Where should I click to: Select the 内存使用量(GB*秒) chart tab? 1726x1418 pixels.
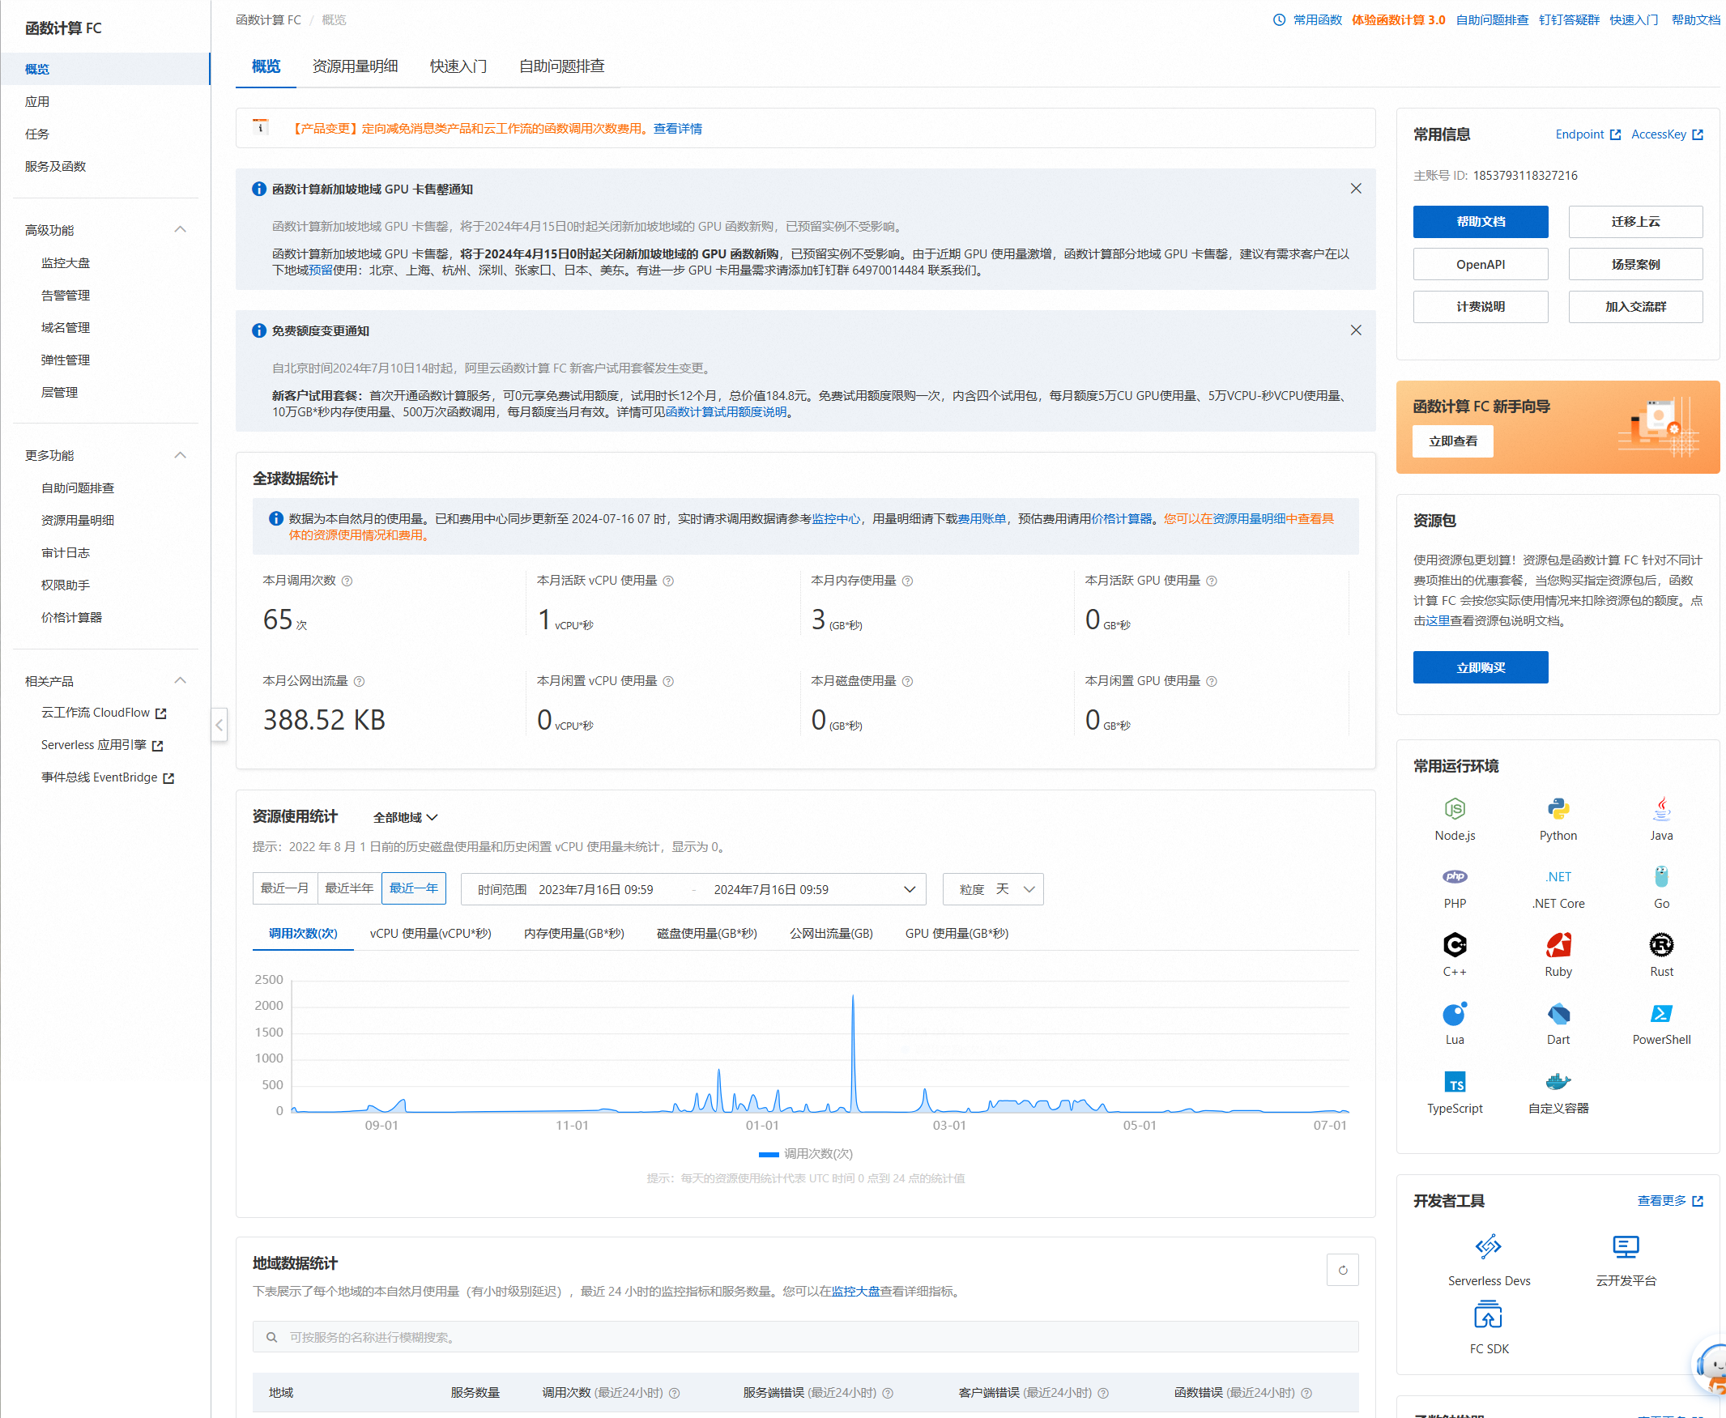click(574, 934)
